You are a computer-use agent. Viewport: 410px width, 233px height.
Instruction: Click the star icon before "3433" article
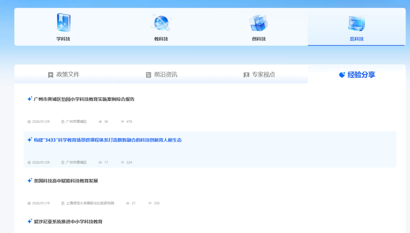30,139
